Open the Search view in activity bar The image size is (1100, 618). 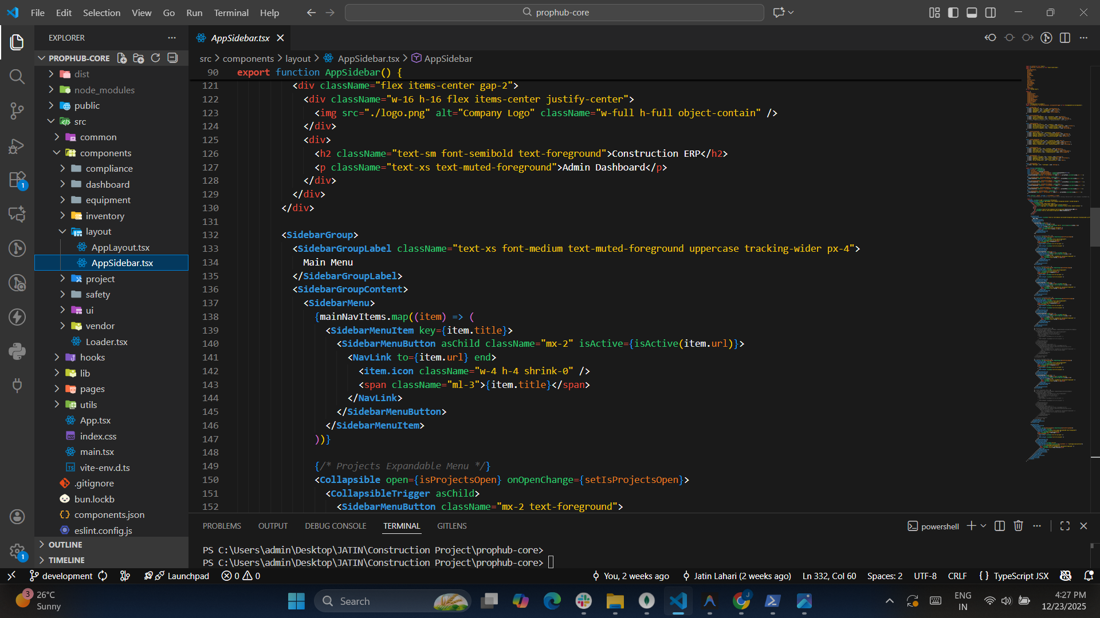coord(17,76)
